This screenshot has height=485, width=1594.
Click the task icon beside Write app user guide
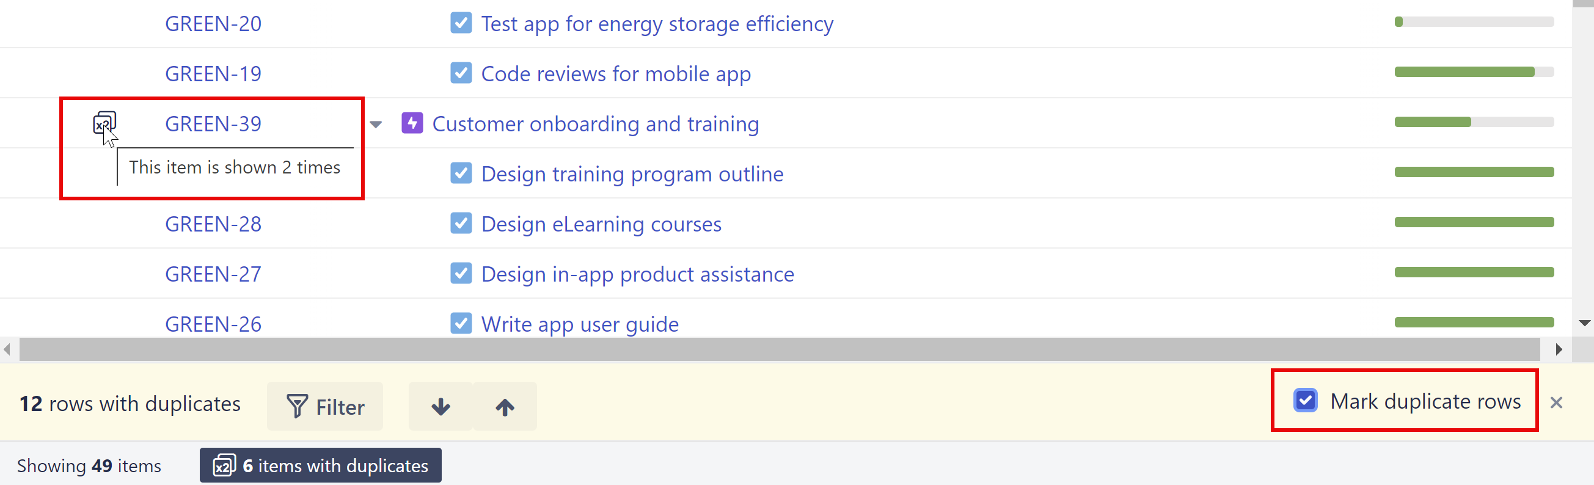click(x=461, y=323)
